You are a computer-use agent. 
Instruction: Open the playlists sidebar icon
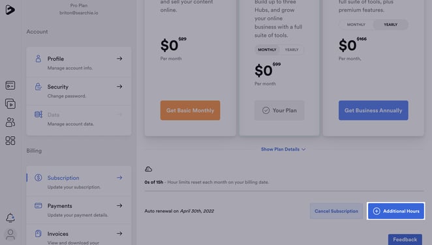point(10,104)
